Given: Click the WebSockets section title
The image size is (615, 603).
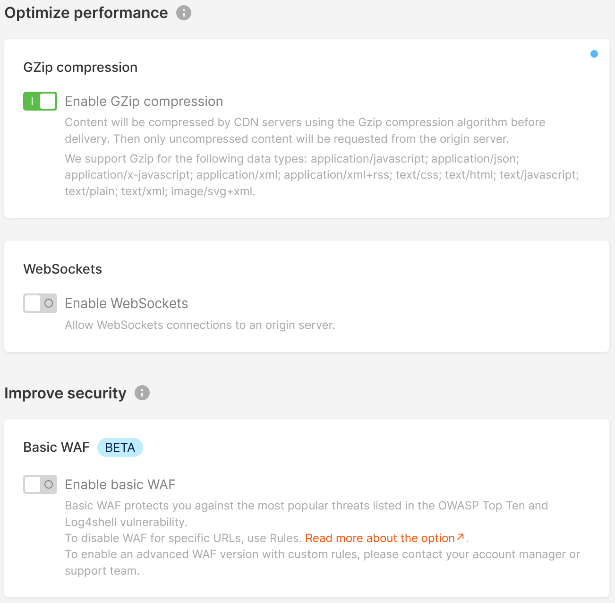Looking at the screenshot, I should [62, 269].
